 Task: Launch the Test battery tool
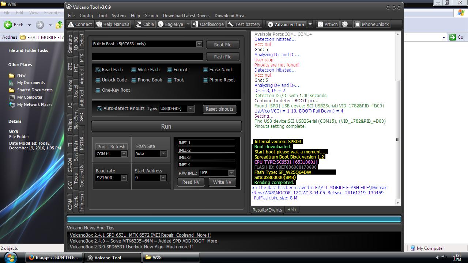[x=244, y=24]
